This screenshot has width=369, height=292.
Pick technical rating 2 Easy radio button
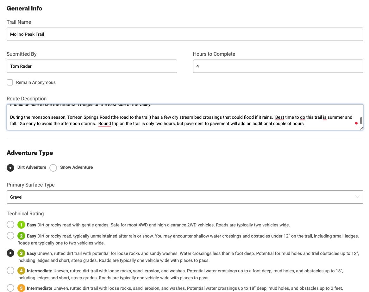[x=10, y=236]
